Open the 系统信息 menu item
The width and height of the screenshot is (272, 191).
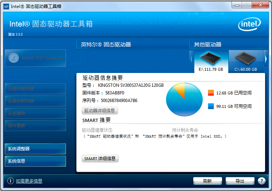point(35,161)
